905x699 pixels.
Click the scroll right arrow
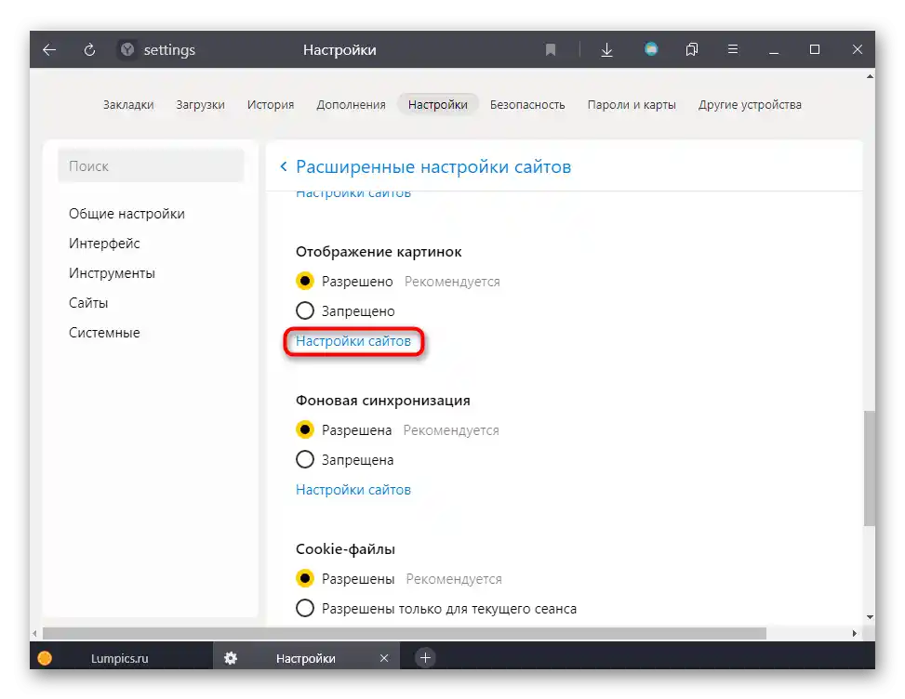tap(854, 633)
